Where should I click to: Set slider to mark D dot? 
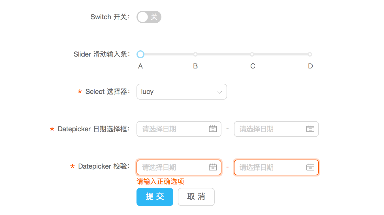(x=310, y=54)
